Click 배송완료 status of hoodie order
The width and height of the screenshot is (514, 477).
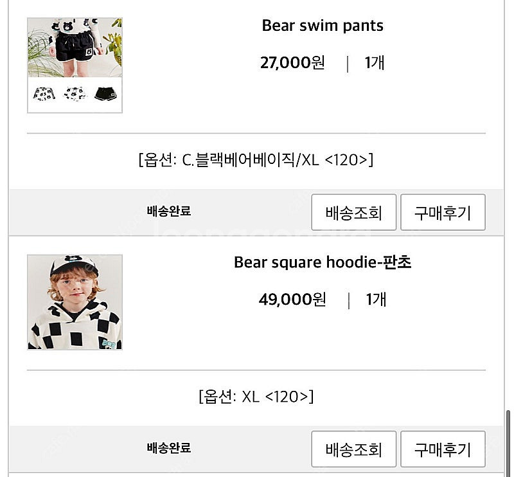[169, 448]
